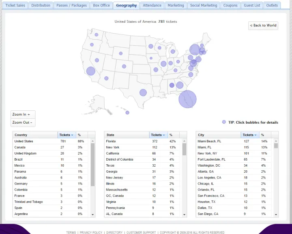
Task: Open the Passes / Packages tab
Action: (71, 5)
